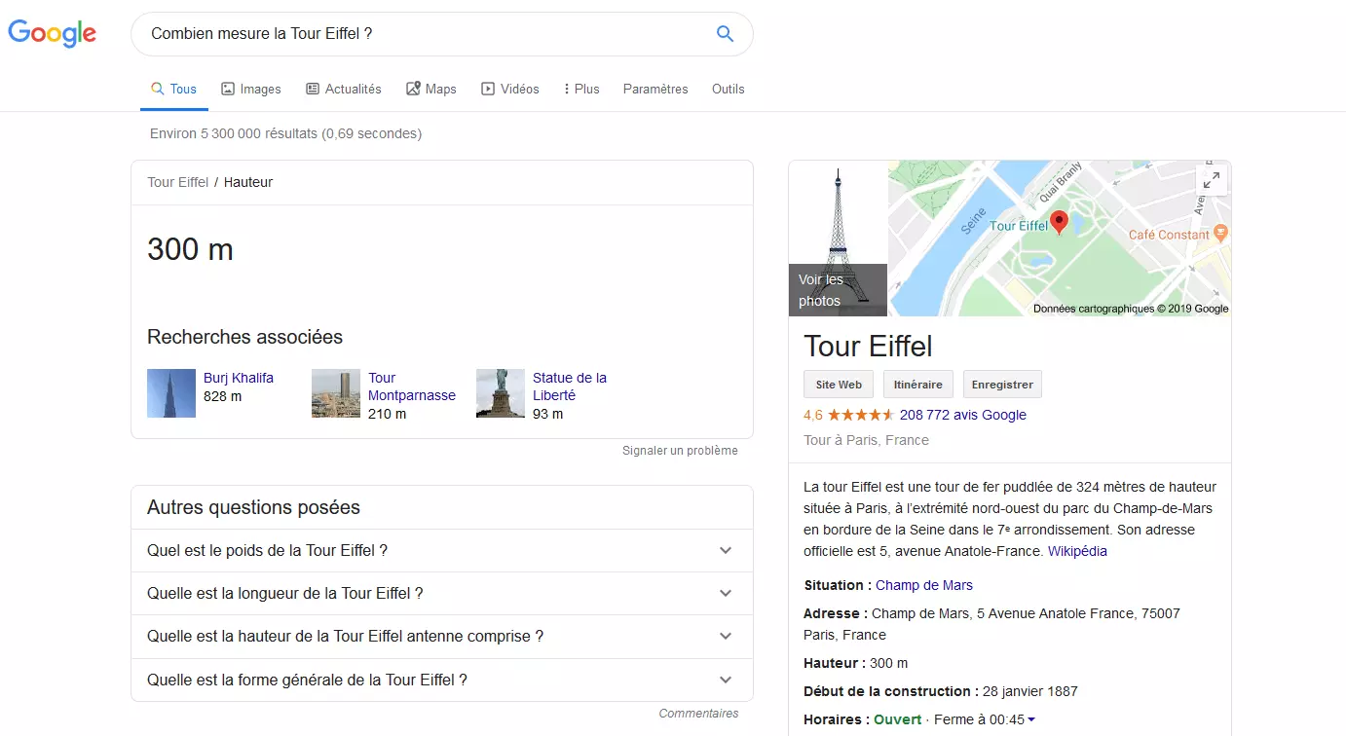Image resolution: width=1346 pixels, height=736 pixels.
Task: Click the Burj Khalifa thumbnail
Action: click(x=171, y=393)
